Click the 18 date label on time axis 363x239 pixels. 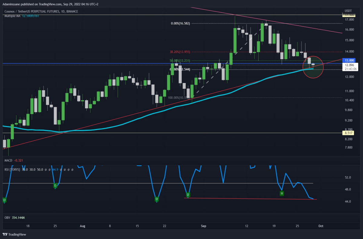[x=28, y=226]
